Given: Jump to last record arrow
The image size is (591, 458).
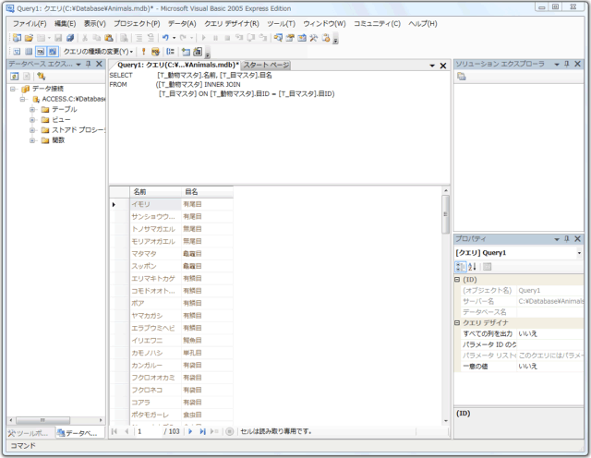Looking at the screenshot, I should tap(202, 431).
